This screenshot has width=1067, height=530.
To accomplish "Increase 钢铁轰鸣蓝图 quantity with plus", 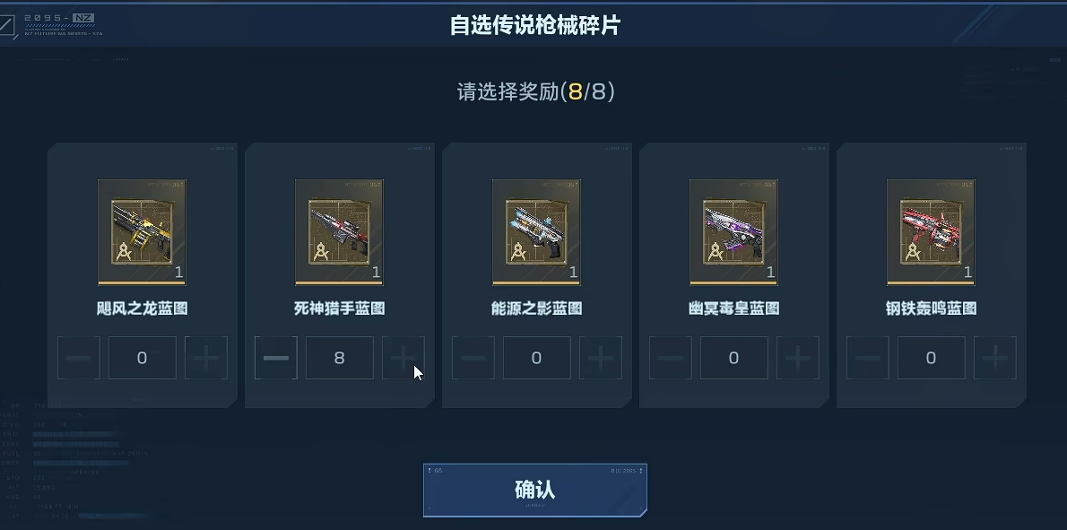I will [x=995, y=358].
